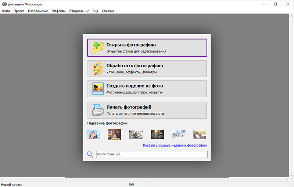Click the camera app icon in title bar
Screen dimensions: 294x187
(x=4, y=4)
